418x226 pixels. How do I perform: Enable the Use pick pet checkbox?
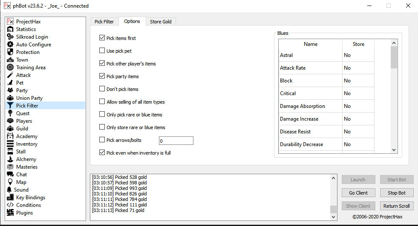[x=102, y=51]
